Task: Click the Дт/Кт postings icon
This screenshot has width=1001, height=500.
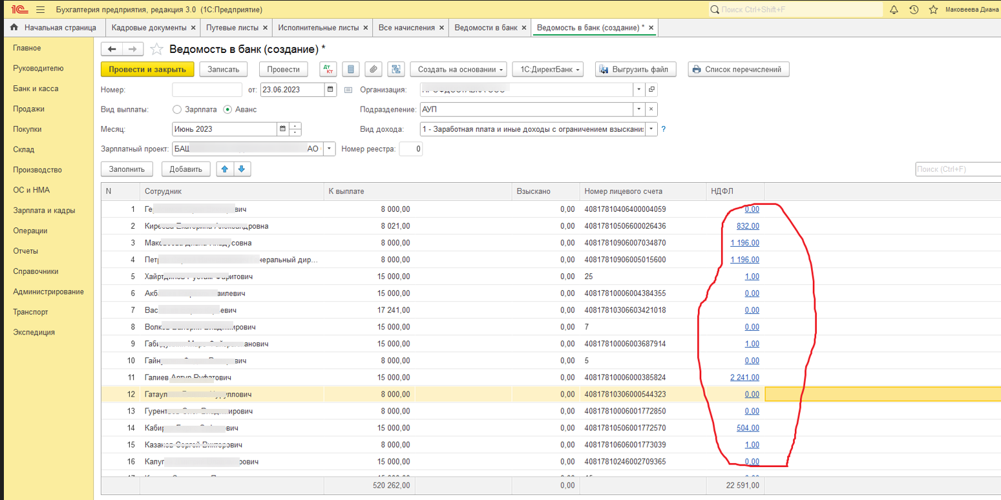Action: click(328, 70)
